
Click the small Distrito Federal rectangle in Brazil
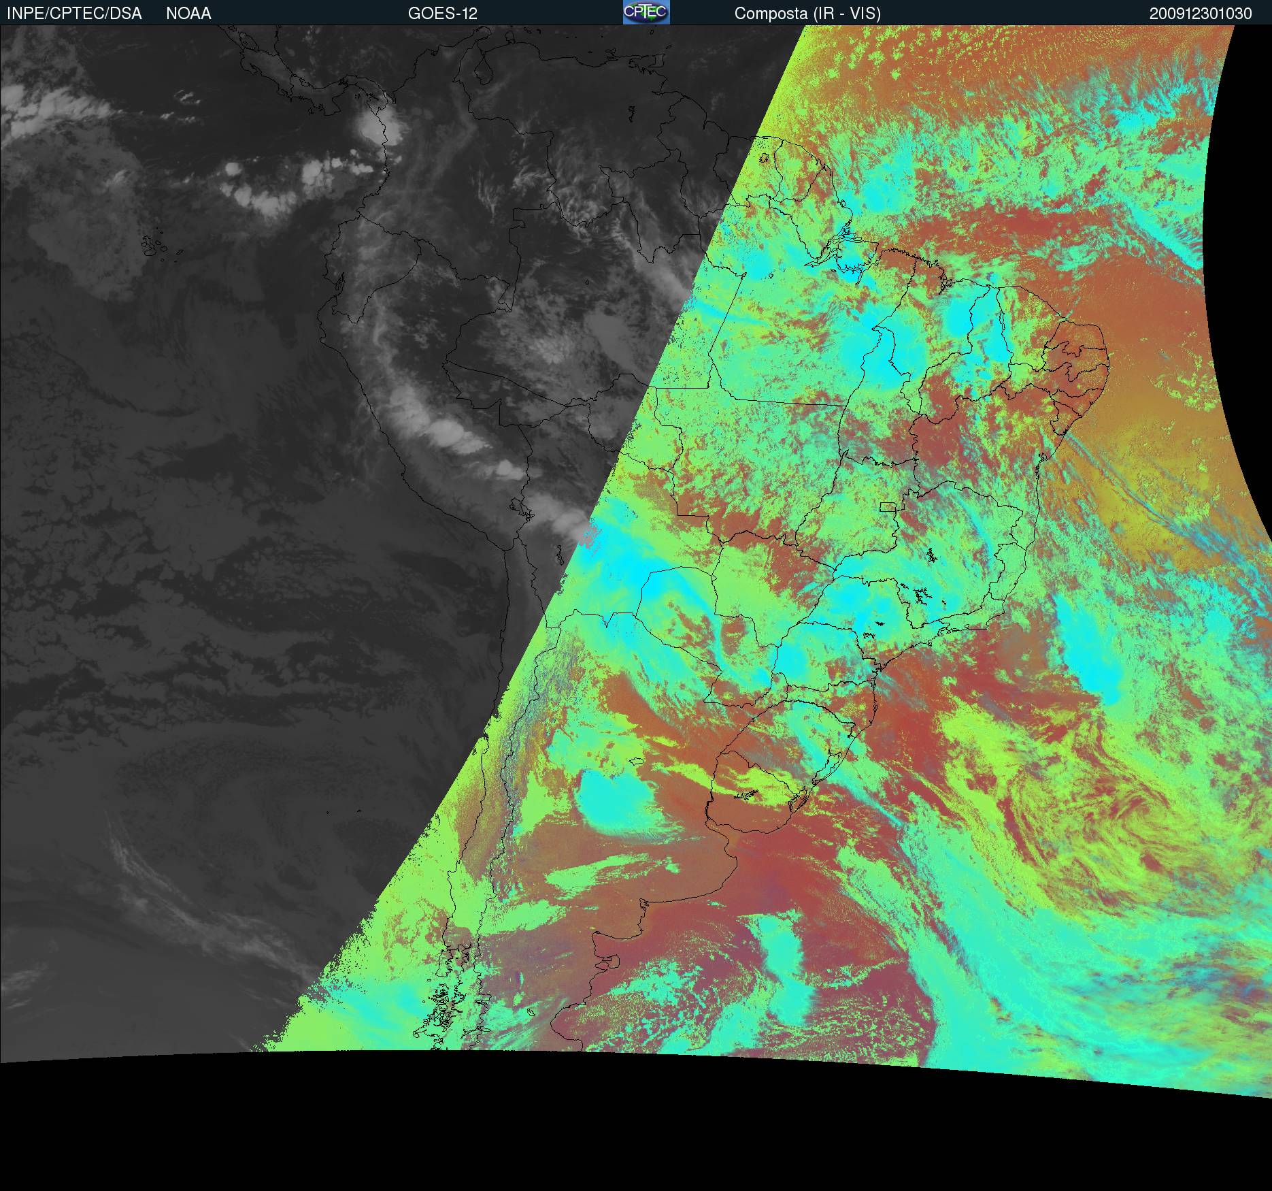(888, 506)
